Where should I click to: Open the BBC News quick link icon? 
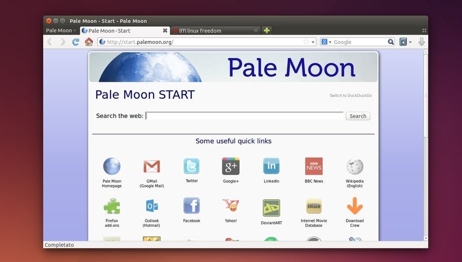coord(314,166)
